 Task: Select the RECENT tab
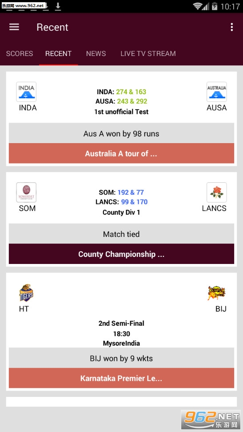pos(58,53)
